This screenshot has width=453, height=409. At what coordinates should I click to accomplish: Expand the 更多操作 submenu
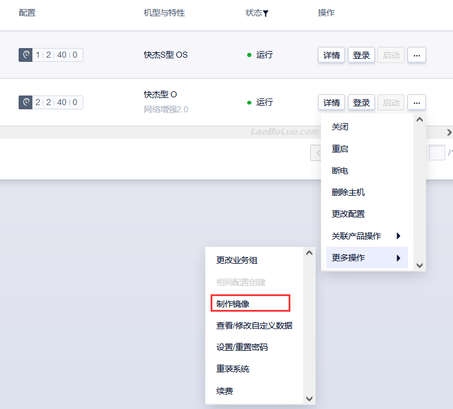pyautogui.click(x=367, y=258)
